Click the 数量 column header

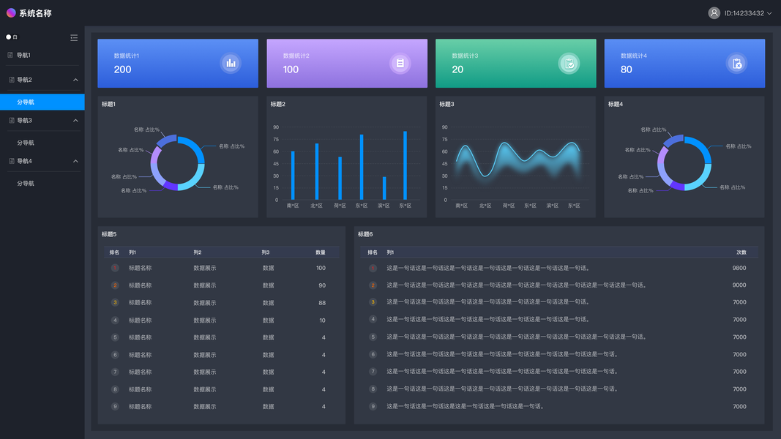click(x=321, y=252)
